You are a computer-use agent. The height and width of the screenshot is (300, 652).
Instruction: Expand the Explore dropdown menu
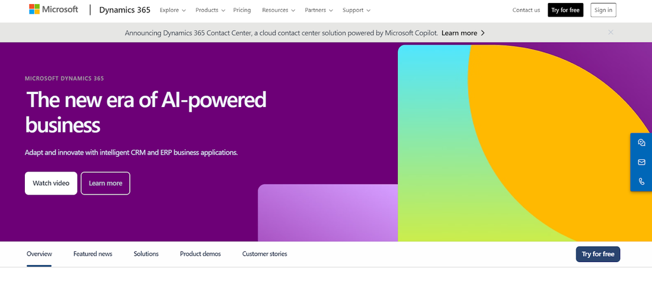pos(172,10)
